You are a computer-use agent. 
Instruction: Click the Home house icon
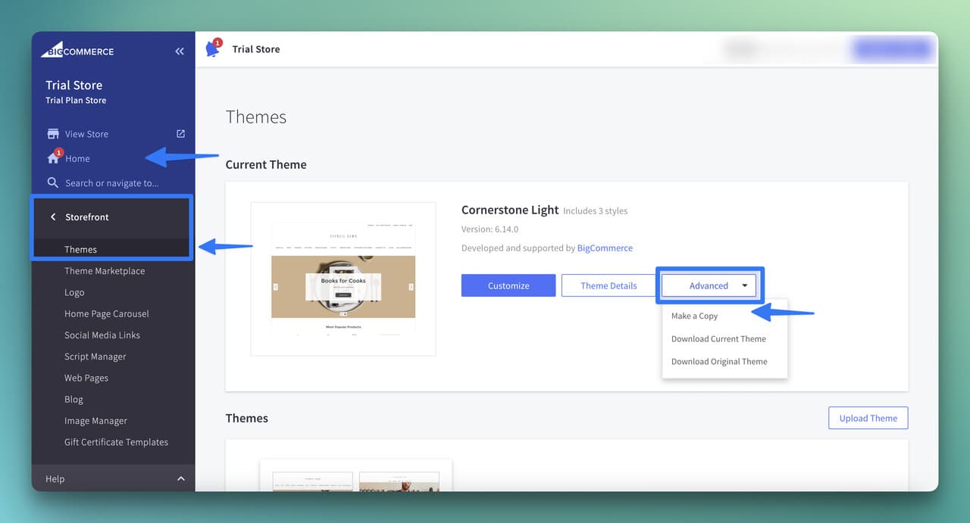(53, 158)
